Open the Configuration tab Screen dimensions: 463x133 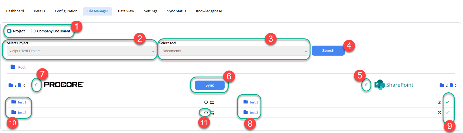[x=66, y=11]
